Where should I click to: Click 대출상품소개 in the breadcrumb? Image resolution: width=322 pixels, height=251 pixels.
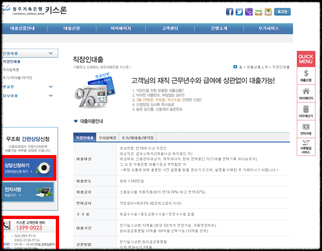click(257, 67)
